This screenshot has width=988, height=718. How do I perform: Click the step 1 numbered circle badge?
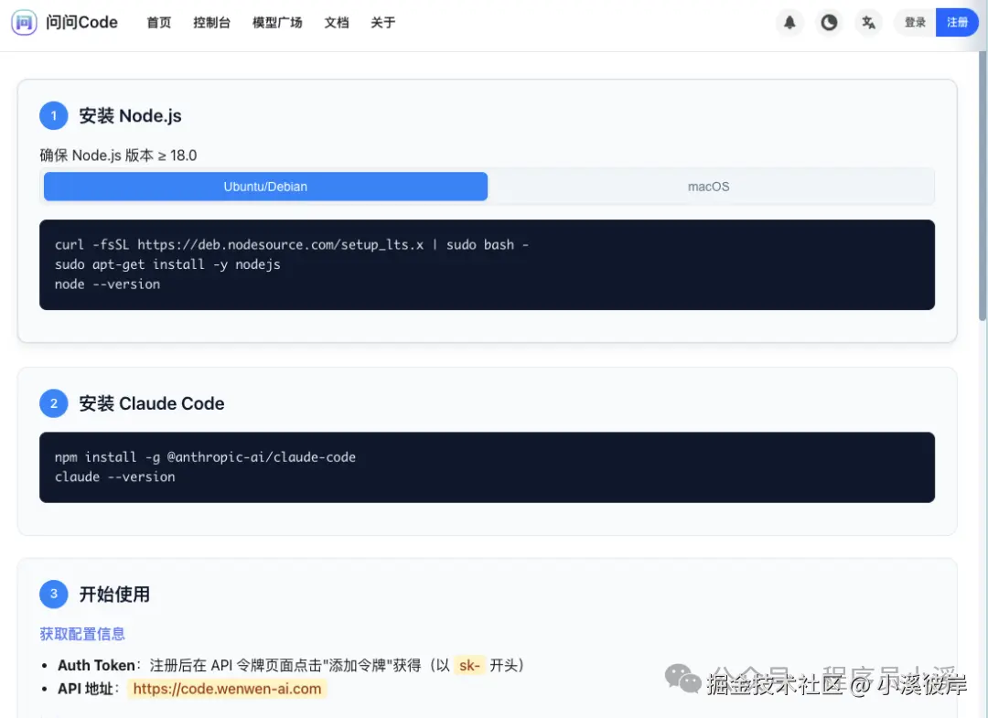(53, 115)
